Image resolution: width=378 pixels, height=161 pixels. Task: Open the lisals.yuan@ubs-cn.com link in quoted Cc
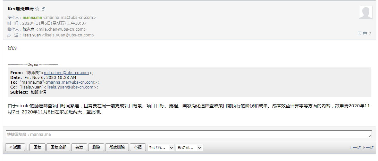click(70, 87)
